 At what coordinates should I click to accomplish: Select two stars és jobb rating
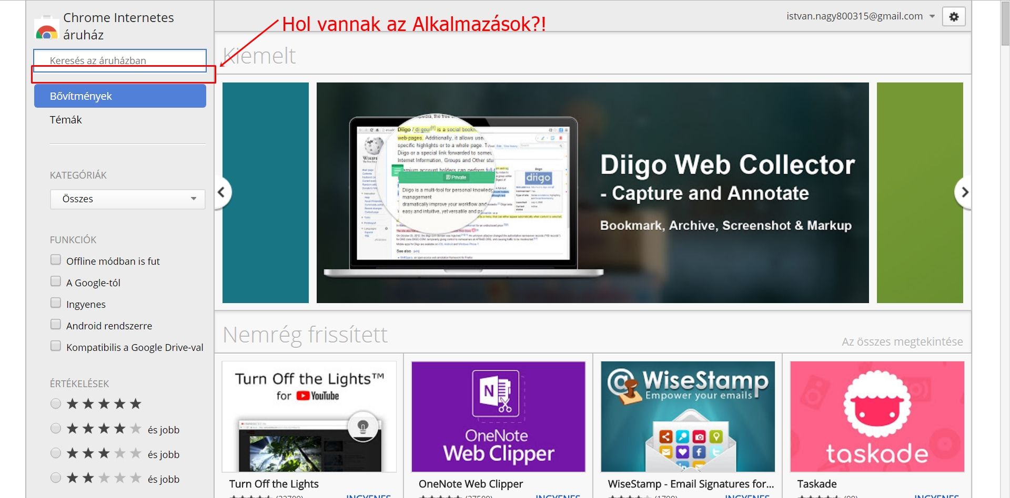(x=56, y=478)
